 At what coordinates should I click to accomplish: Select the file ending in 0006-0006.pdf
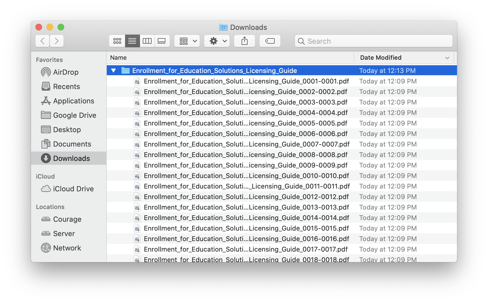point(282,134)
